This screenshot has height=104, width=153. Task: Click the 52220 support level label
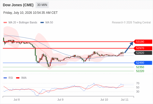[x=140, y=71]
